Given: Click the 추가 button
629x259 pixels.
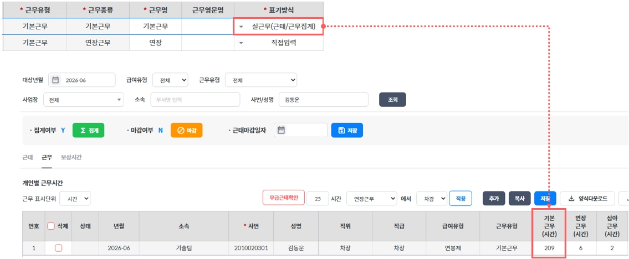Looking at the screenshot, I should [494, 199].
